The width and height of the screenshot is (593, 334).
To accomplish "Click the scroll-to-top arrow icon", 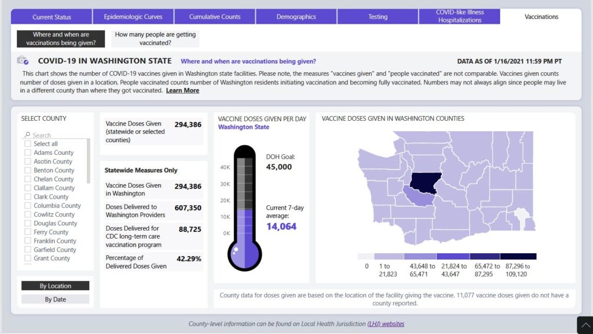I will (585, 325).
